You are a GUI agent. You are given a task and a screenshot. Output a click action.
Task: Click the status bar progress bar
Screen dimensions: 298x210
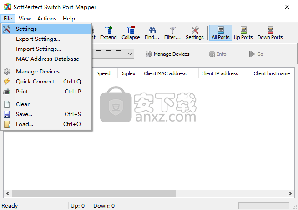(264, 205)
